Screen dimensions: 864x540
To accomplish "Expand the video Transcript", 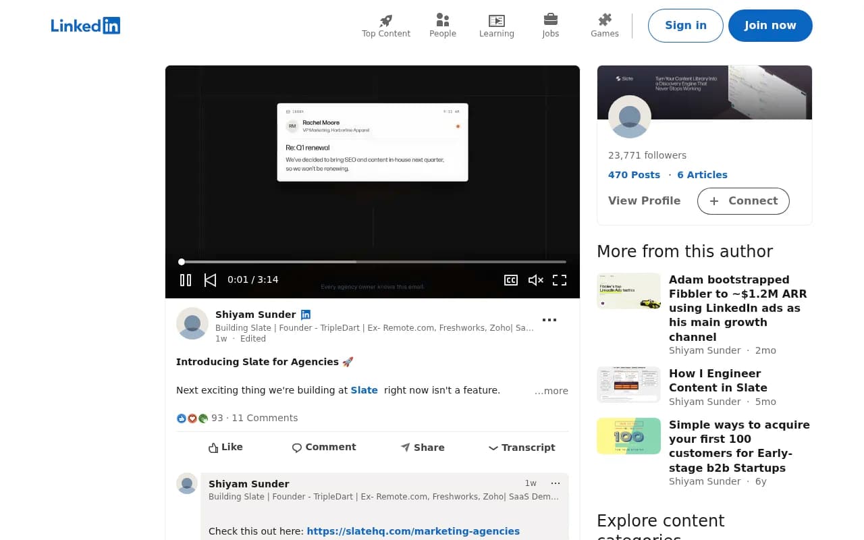I will pos(522,447).
